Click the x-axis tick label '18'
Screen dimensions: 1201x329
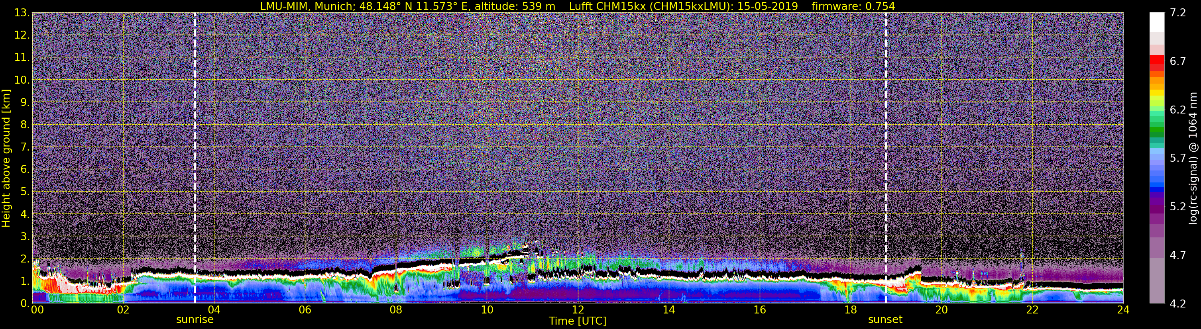click(850, 310)
